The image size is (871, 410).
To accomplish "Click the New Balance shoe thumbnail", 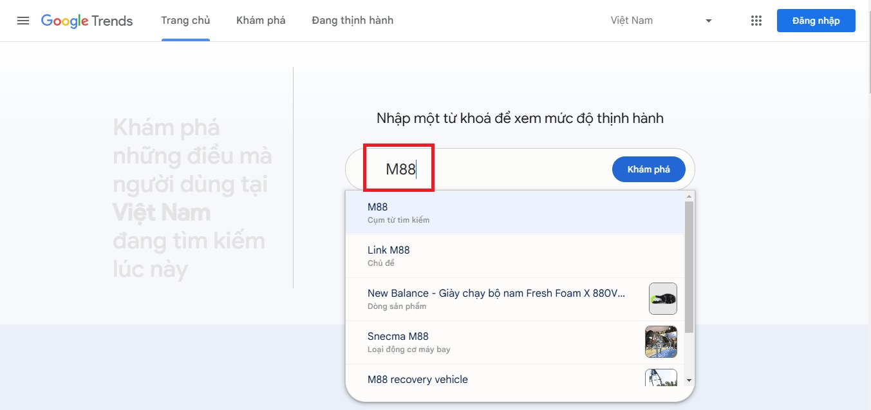I will [662, 299].
